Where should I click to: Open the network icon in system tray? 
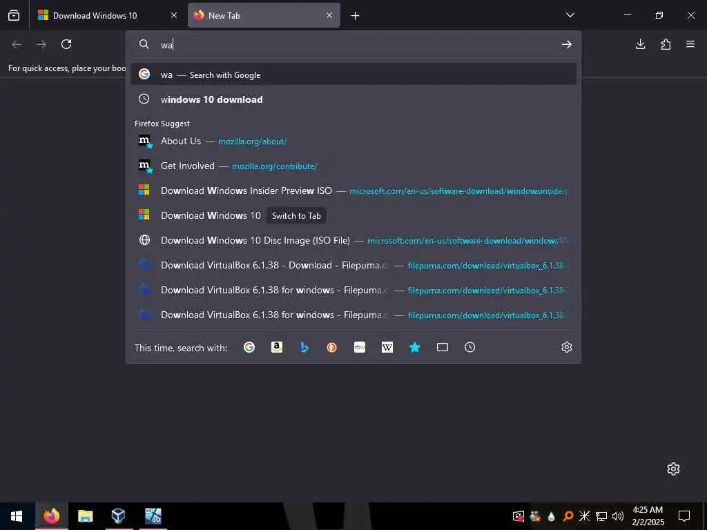click(x=601, y=516)
